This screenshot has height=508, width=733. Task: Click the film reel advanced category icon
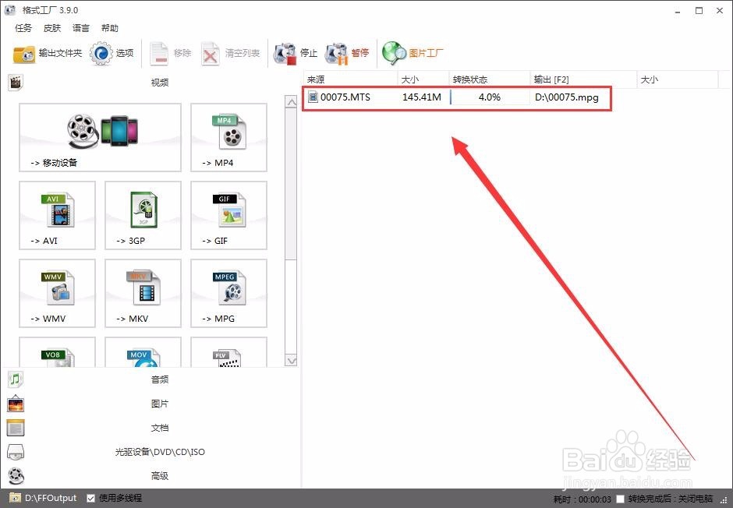(x=16, y=476)
